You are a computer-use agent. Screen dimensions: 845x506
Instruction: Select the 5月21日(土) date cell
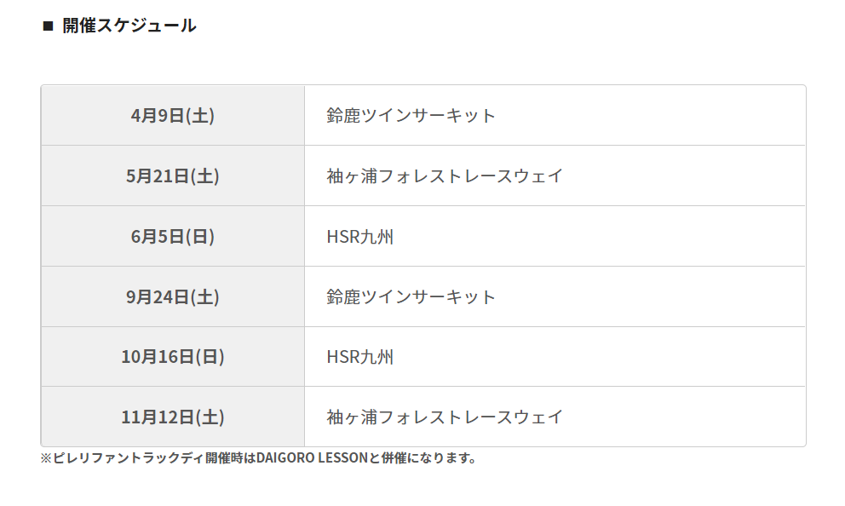173,175
